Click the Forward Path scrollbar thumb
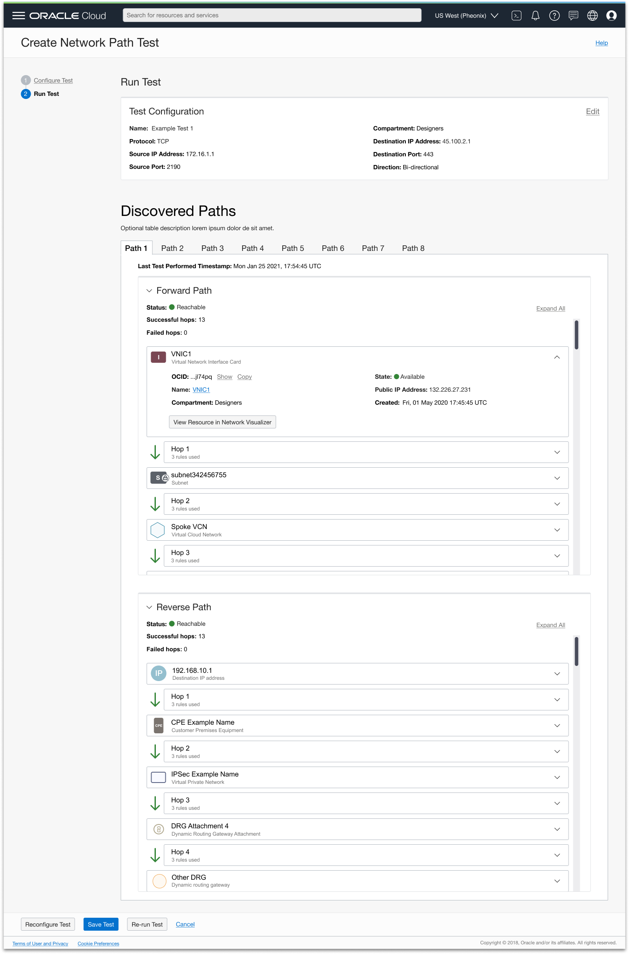Screen dimensions: 629x954 coord(576,334)
